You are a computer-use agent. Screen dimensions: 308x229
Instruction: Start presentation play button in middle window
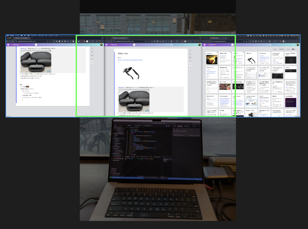[x=190, y=64]
